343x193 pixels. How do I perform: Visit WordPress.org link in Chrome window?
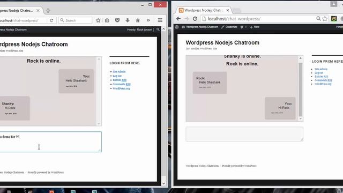coord(323,84)
